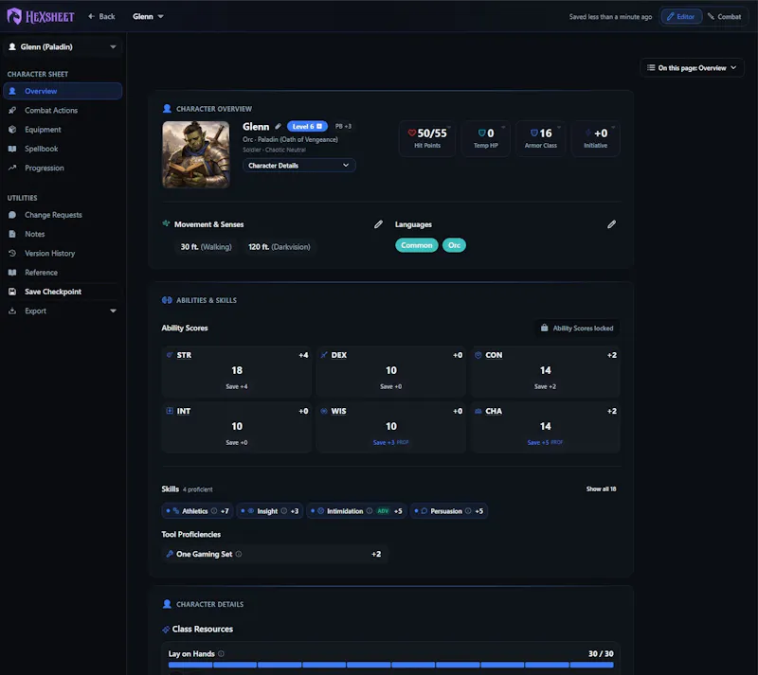This screenshot has width=758, height=675.
Task: Expand the Export options arrow
Action: (113, 311)
